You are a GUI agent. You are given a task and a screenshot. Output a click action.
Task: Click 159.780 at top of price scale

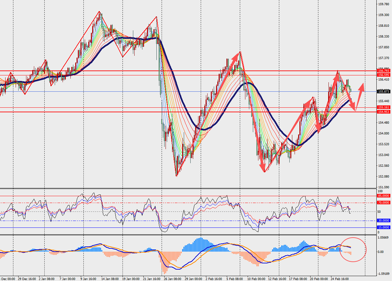(384, 4)
